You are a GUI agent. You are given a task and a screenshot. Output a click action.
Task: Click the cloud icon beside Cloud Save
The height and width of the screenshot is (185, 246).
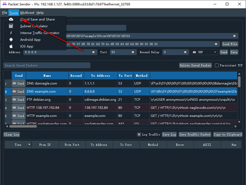(x=11, y=19)
